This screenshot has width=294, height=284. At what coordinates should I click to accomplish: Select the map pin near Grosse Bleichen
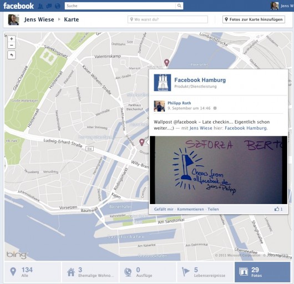tap(142, 143)
